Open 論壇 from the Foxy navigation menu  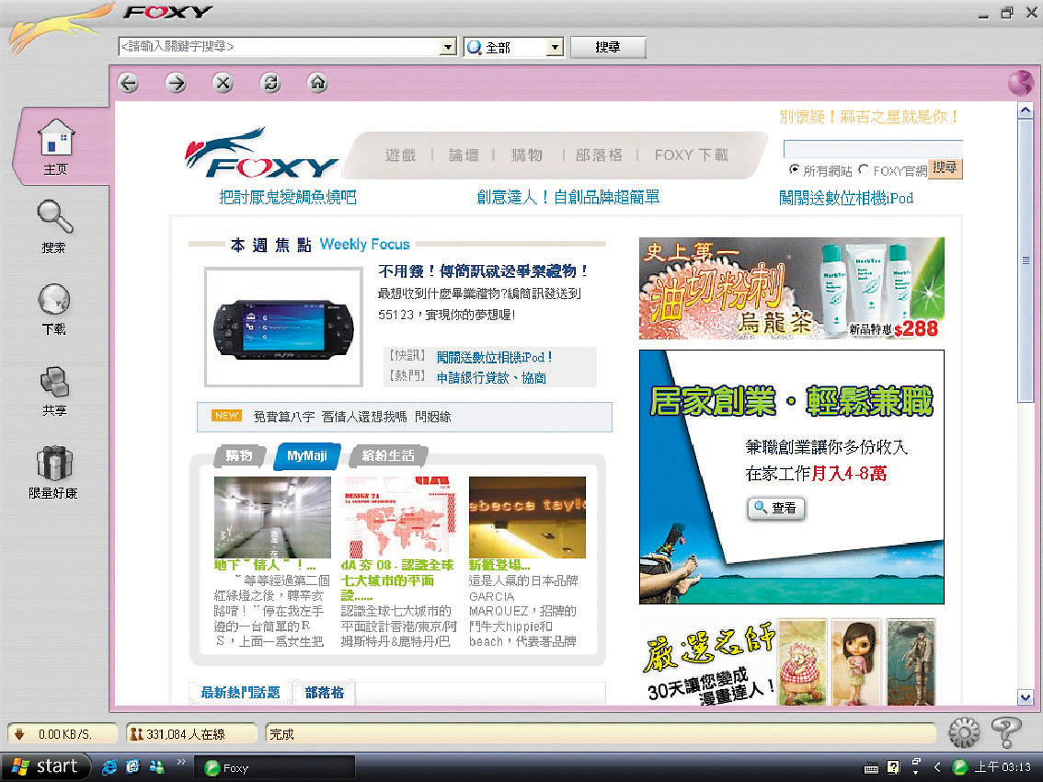pyautogui.click(x=463, y=155)
